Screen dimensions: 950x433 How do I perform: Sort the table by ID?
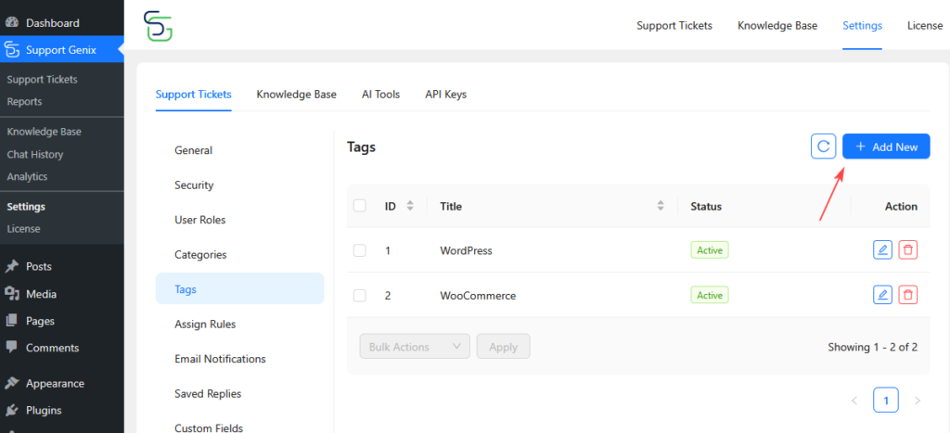(410, 206)
